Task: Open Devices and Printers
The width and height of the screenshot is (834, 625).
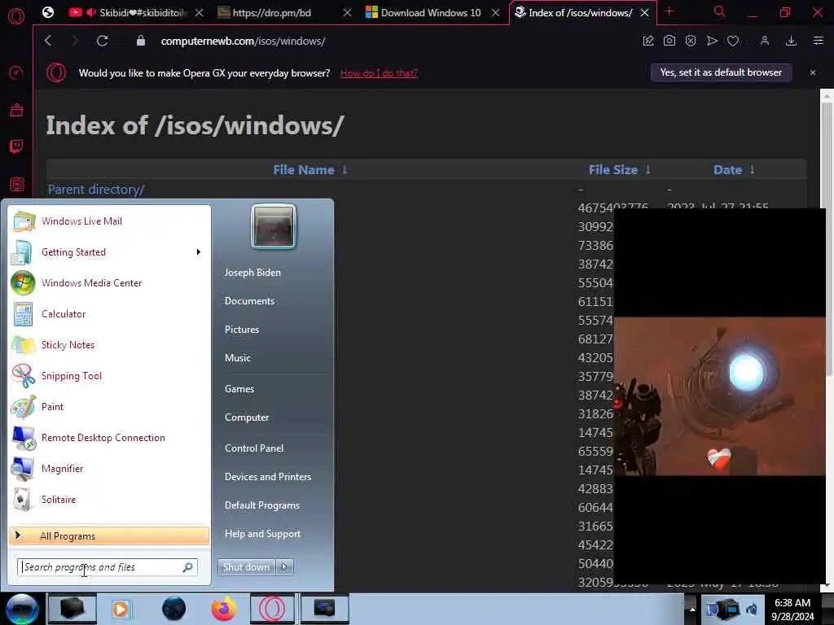Action: click(268, 477)
